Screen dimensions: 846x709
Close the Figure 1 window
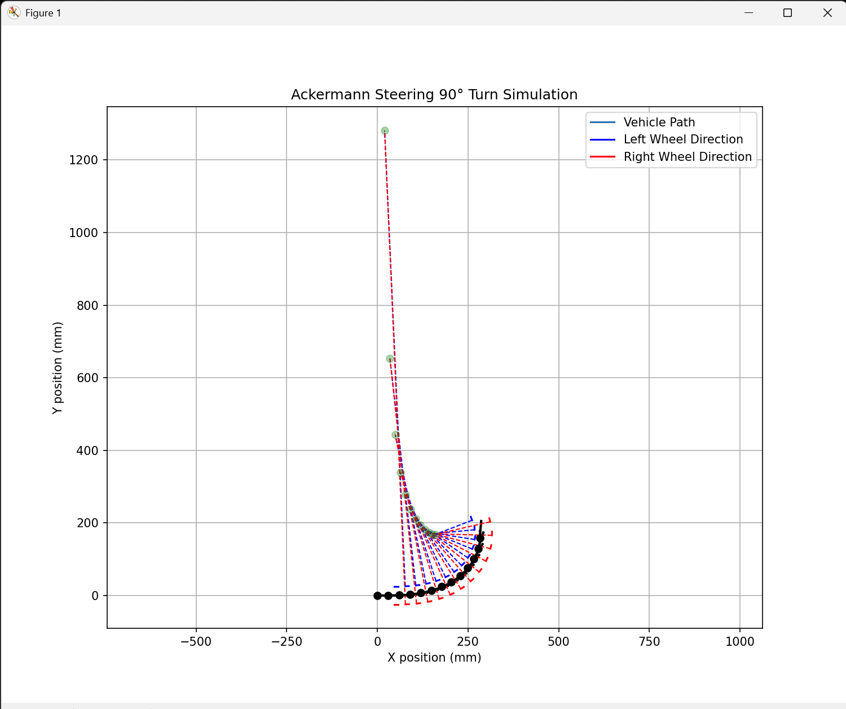coord(827,12)
